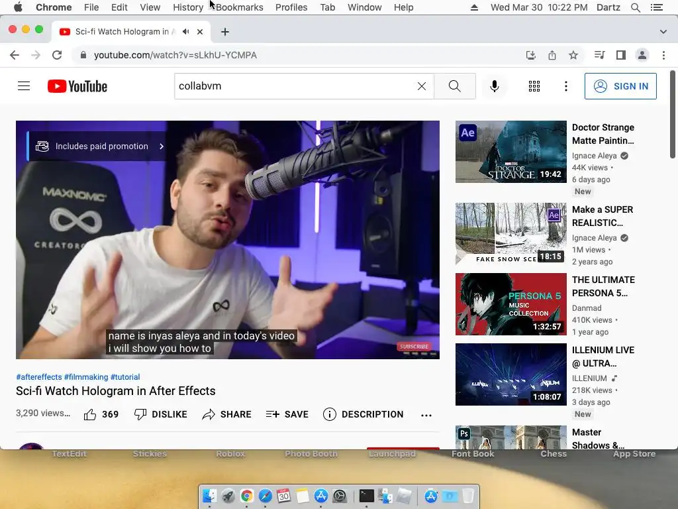Mute the tab via its speaker icon
This screenshot has width=678, height=509.
[x=186, y=32]
